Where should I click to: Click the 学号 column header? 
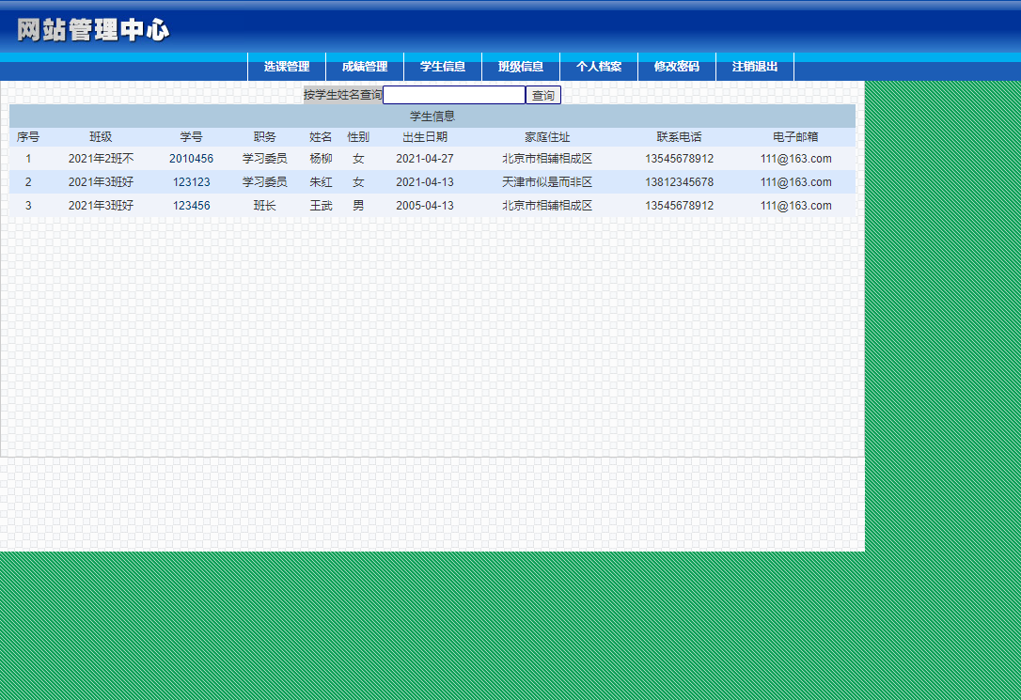click(191, 137)
